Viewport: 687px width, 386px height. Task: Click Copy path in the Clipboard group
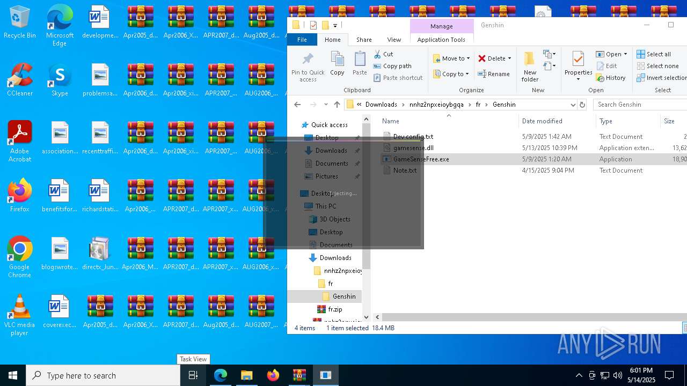[392, 66]
